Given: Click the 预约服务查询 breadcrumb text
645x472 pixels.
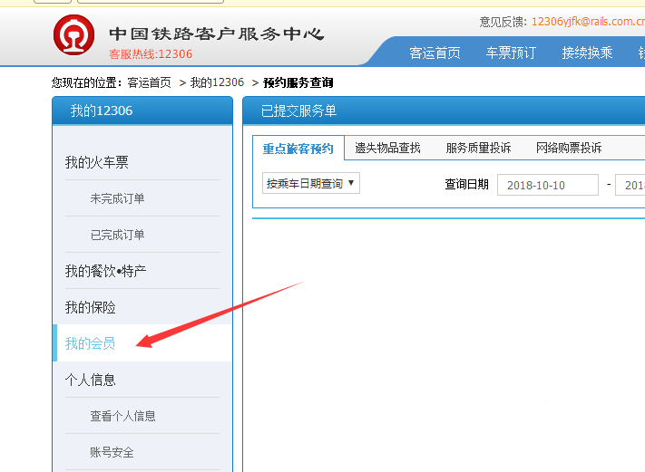Looking at the screenshot, I should (298, 83).
